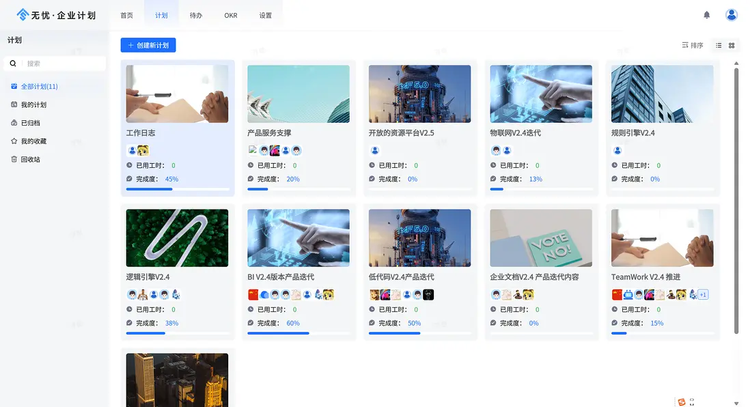Switch to the 待办 tab
The width and height of the screenshot is (750, 407).
(196, 14)
